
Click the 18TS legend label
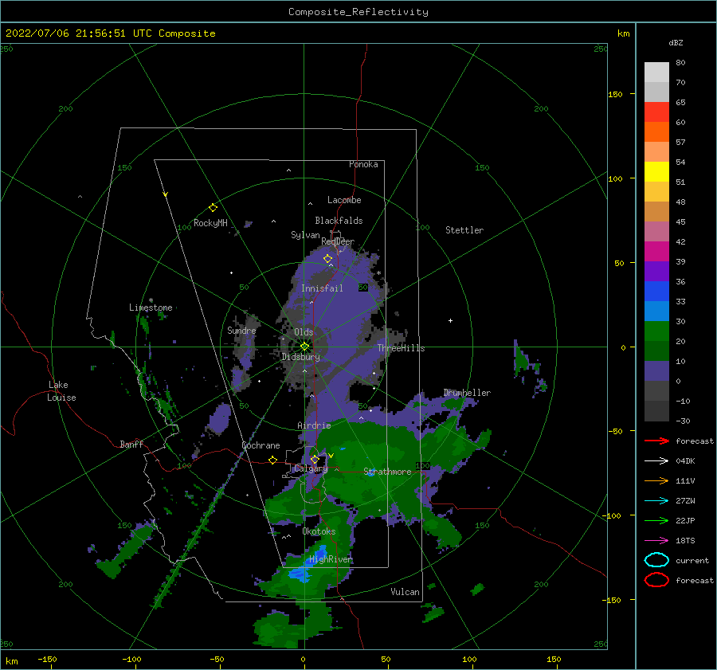pyautogui.click(x=685, y=541)
